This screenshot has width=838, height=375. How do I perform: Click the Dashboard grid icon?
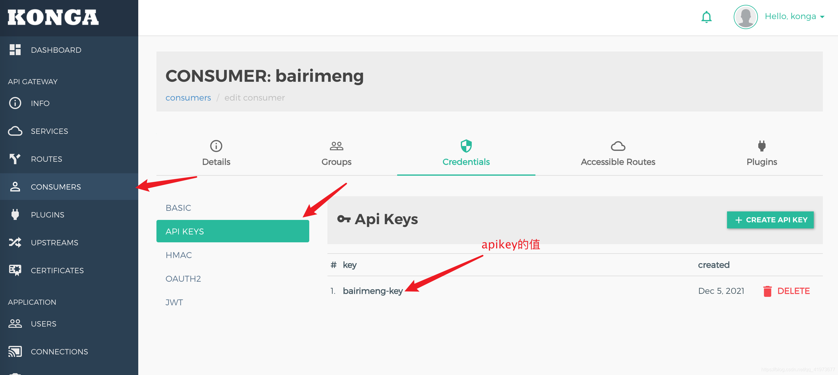pos(15,50)
